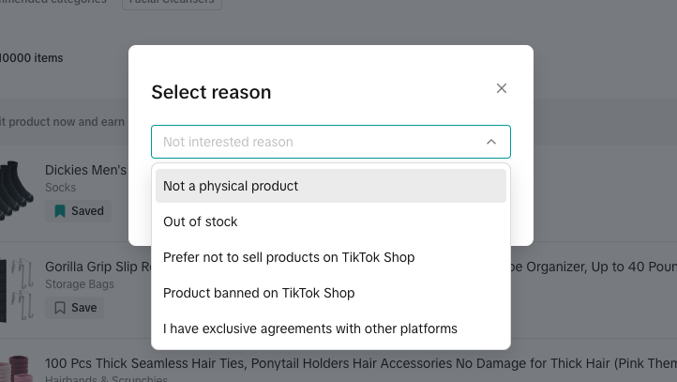This screenshot has height=382, width=677.
Task: Click the Save bookmark on Gorilla Grip
Action: coord(75,308)
